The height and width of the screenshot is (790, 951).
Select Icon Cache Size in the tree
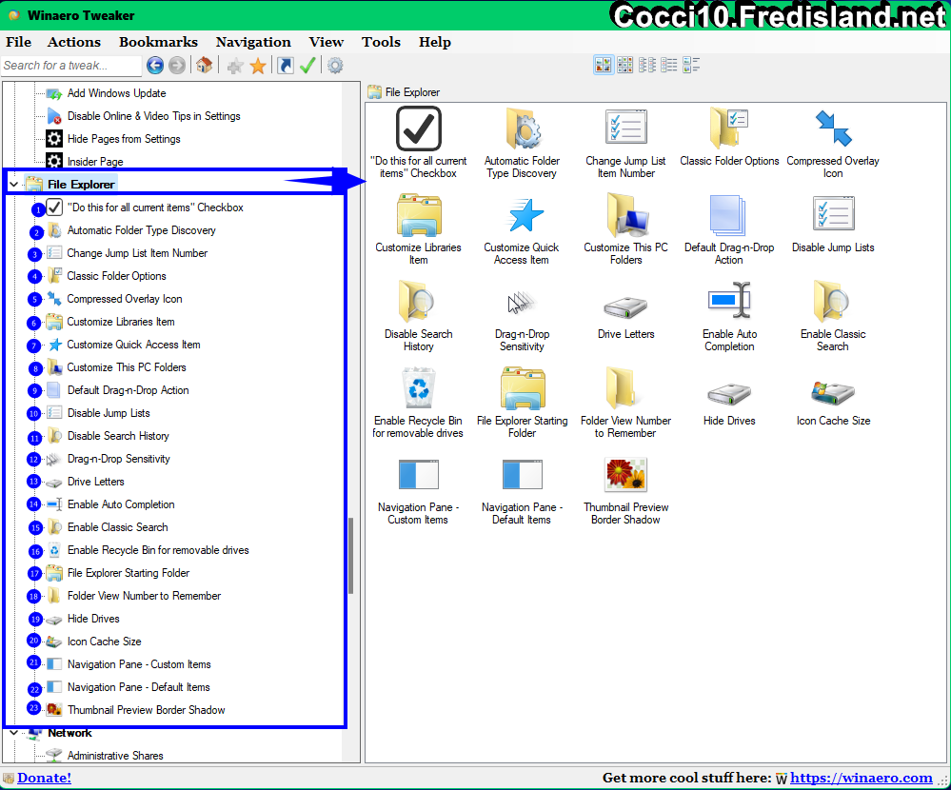point(105,642)
